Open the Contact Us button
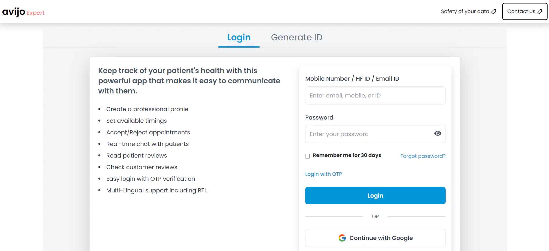 point(525,11)
